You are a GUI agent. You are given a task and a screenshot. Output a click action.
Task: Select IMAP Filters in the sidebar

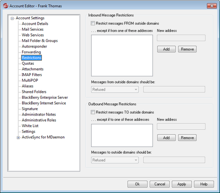coord(32,75)
